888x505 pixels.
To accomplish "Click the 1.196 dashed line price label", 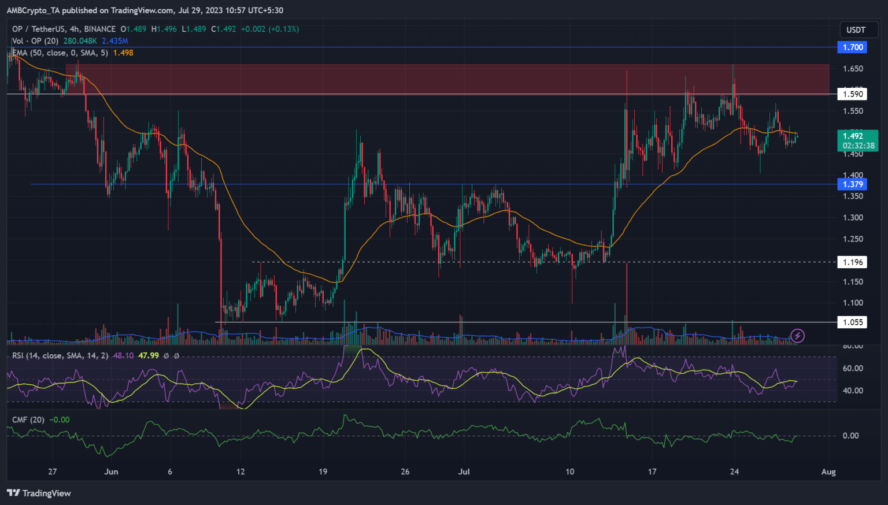I will tap(852, 262).
